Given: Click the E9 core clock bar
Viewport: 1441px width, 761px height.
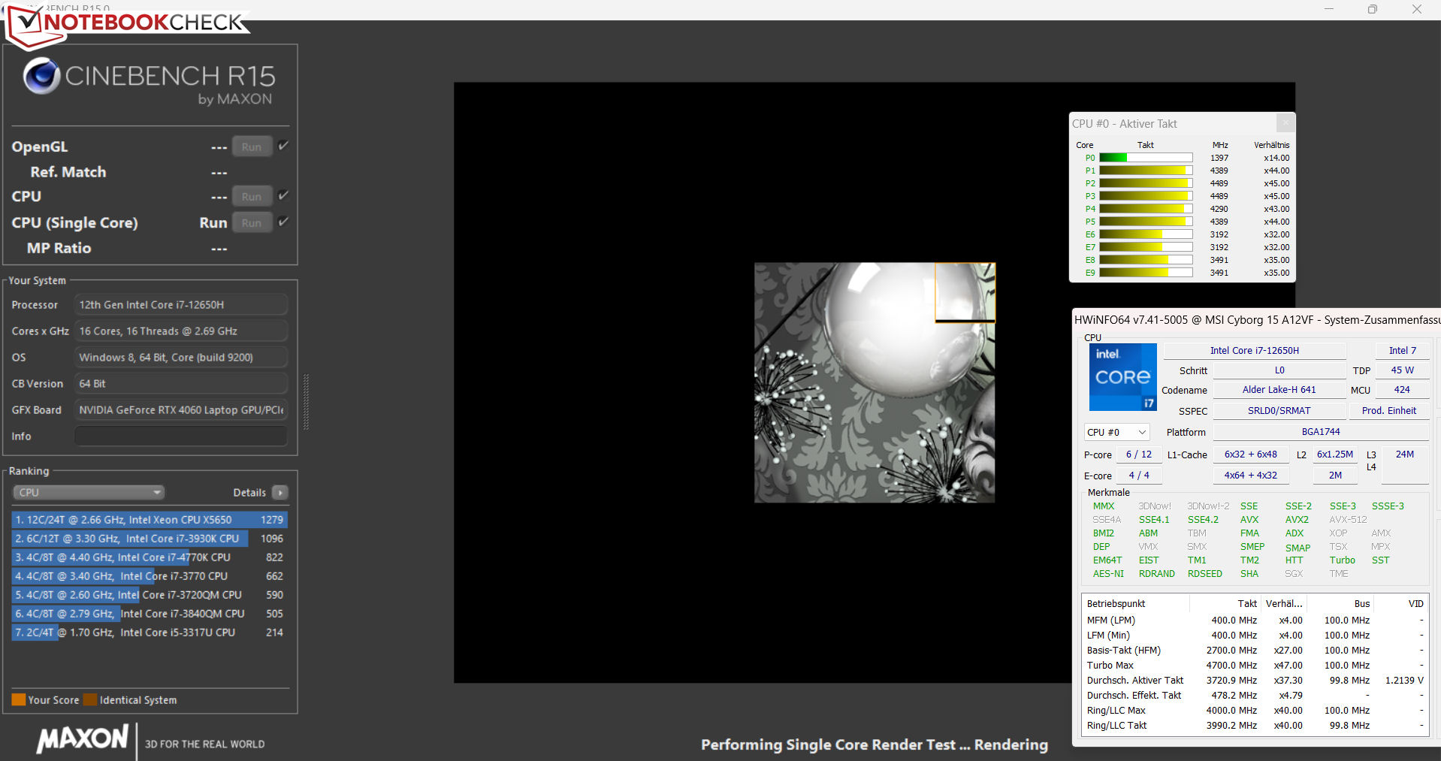Looking at the screenshot, I should (1146, 273).
